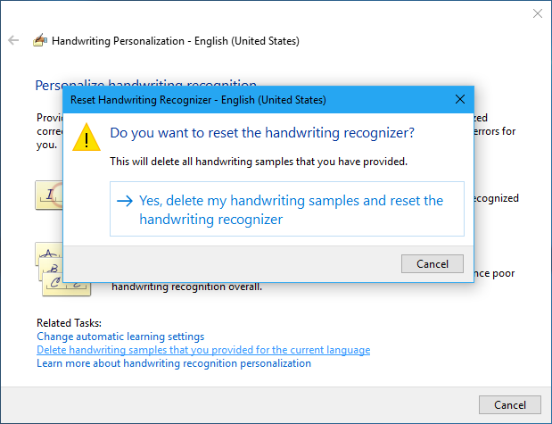Click the 'This will delete all handwriting samples' text
The height and width of the screenshot is (424, 552).
coord(259,162)
